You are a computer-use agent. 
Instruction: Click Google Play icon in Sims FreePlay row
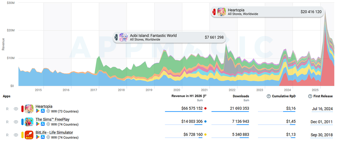click(38, 124)
